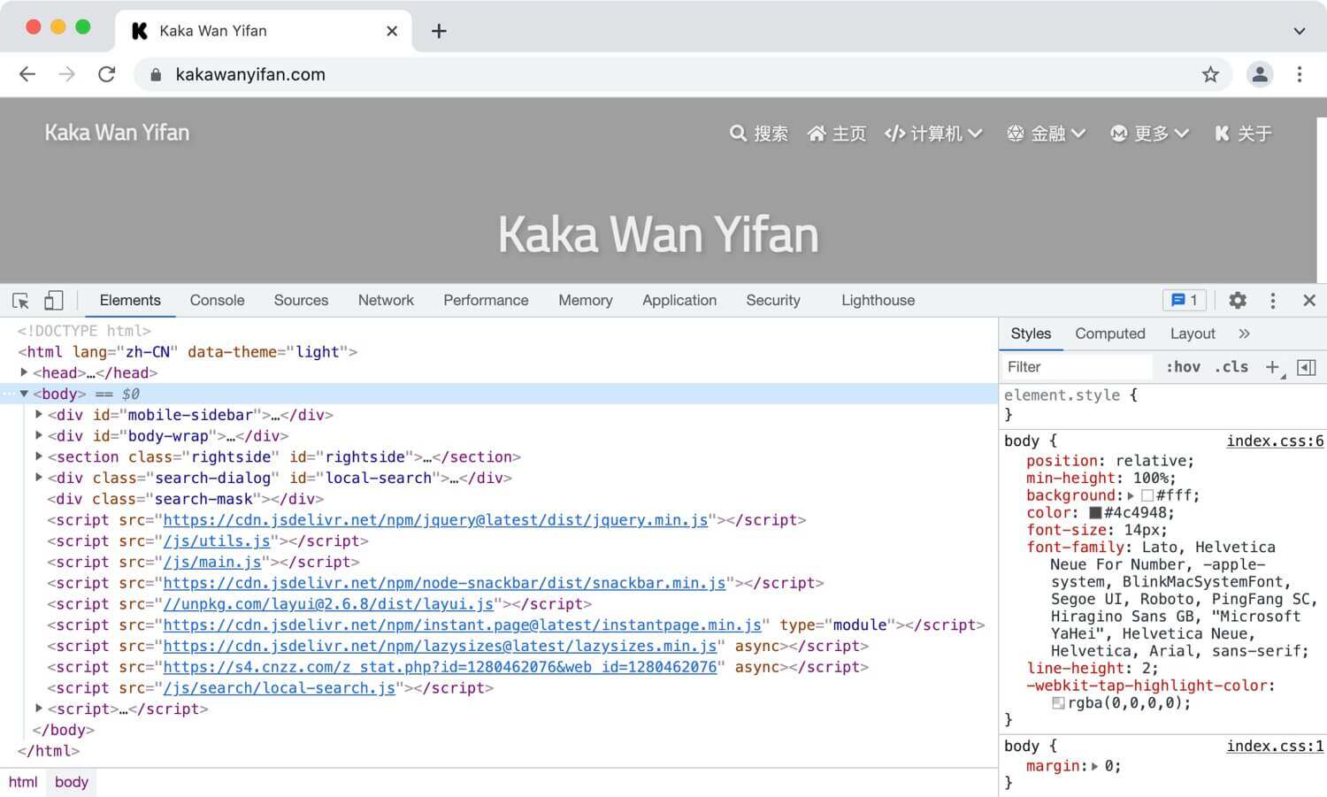1327x797 pixels.
Task: Expand the head element node
Action: click(x=24, y=373)
